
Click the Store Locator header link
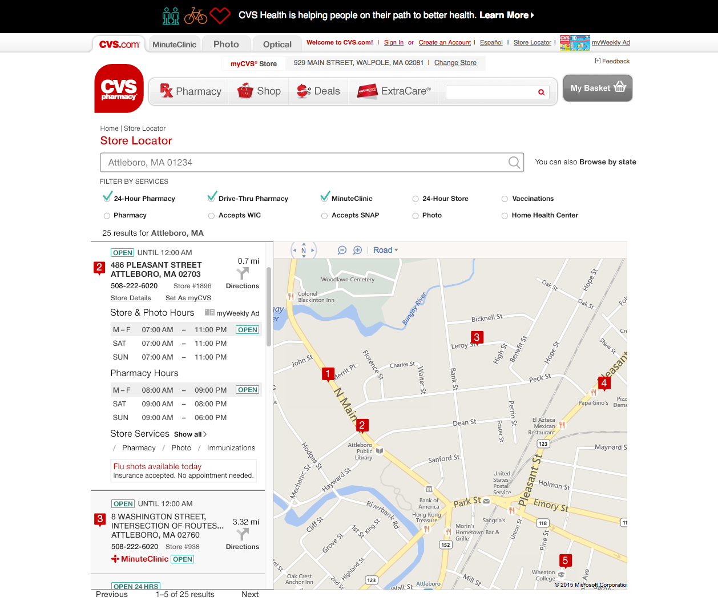pyautogui.click(x=533, y=43)
